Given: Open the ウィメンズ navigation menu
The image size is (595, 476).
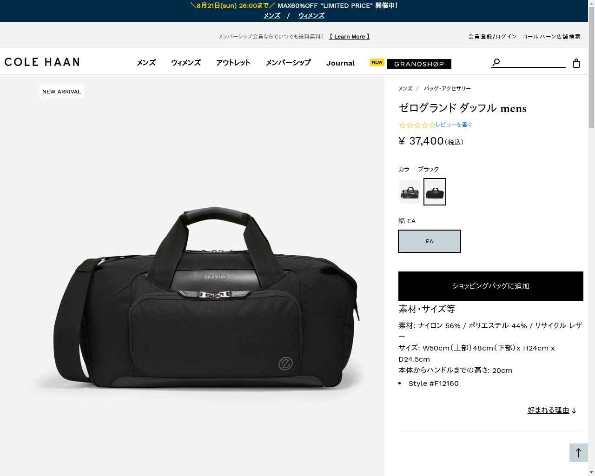Looking at the screenshot, I should click(186, 63).
